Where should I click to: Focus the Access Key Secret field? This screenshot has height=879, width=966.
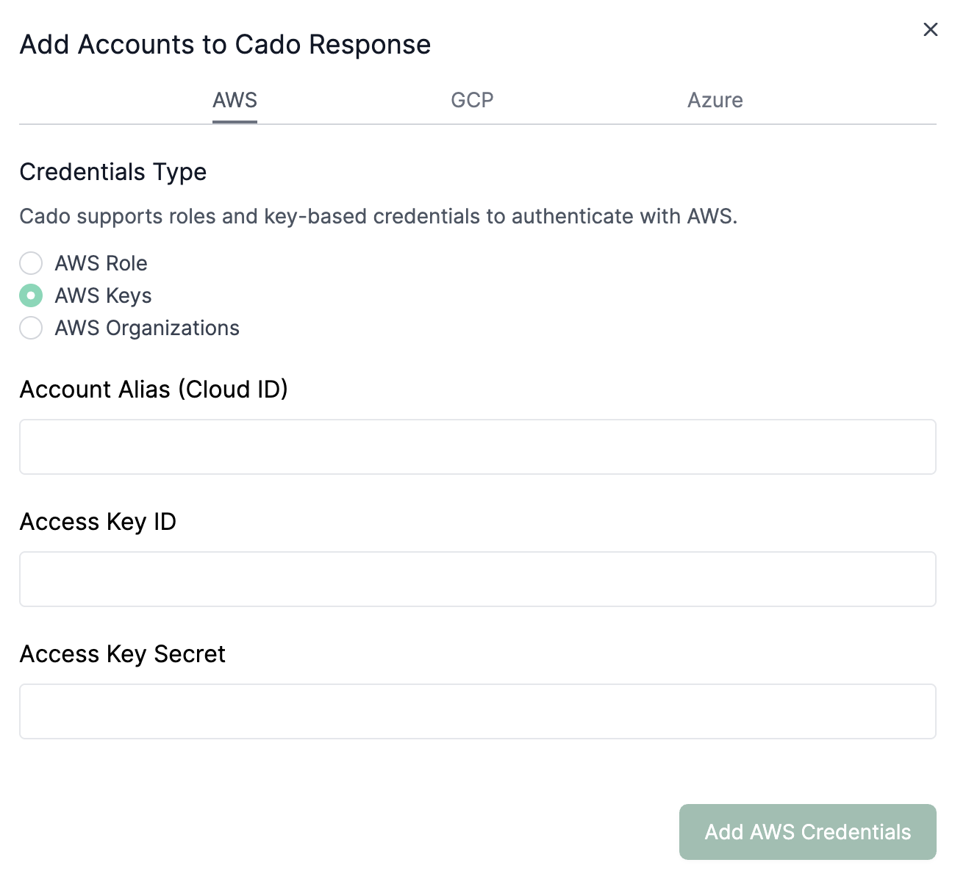coord(478,711)
